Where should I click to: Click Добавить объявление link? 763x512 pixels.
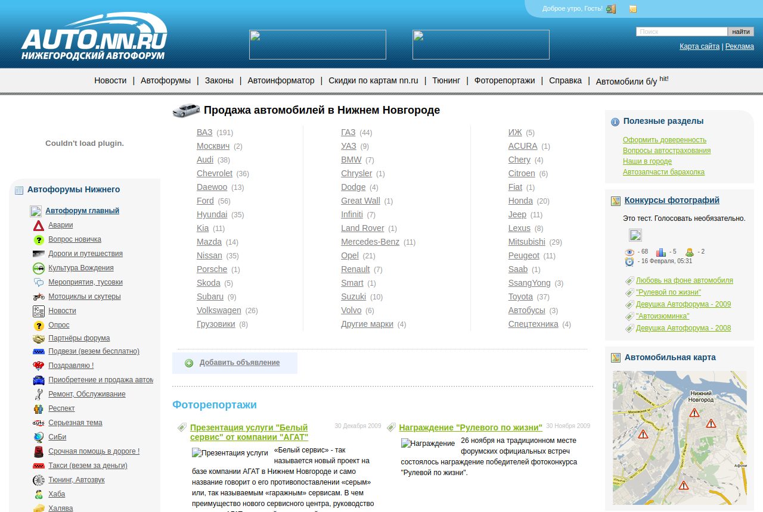240,363
